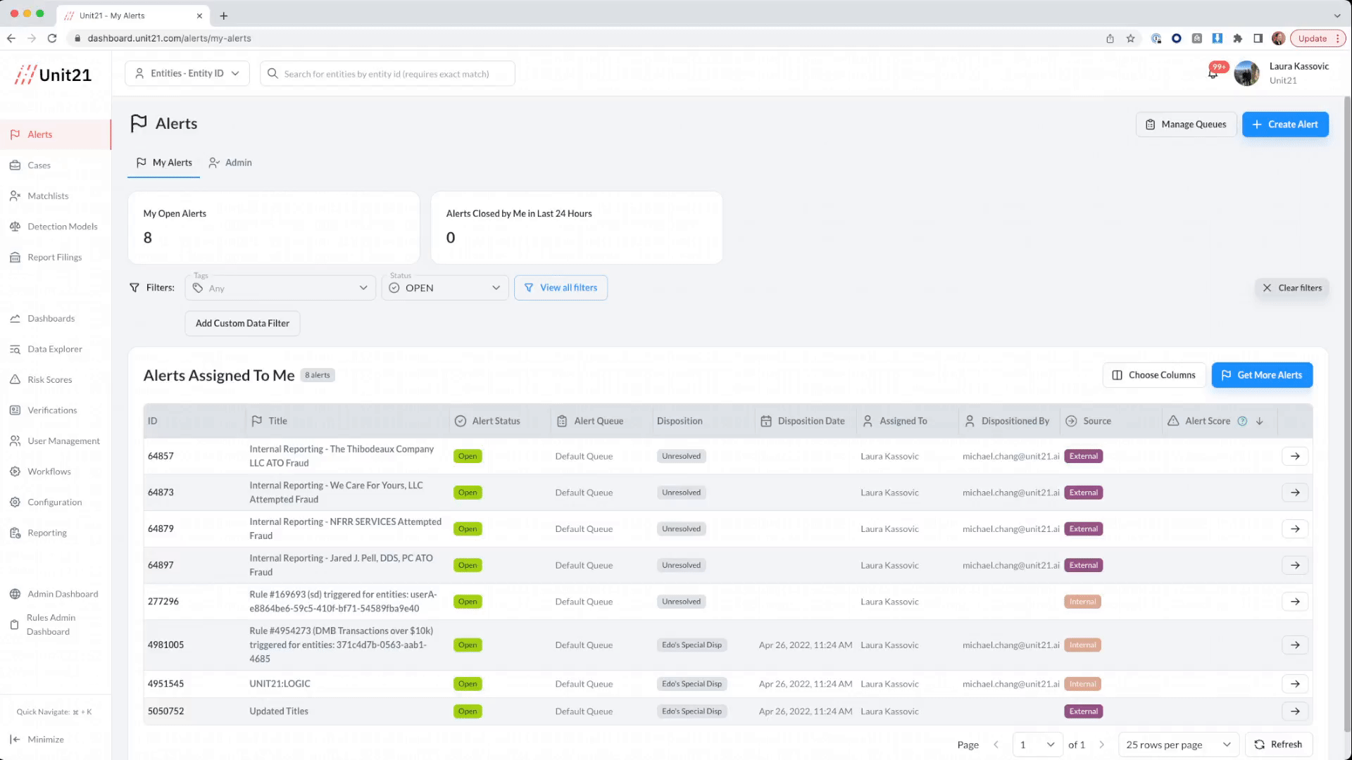Viewport: 1352px width, 760px height.
Task: Click the Create Alert button
Action: [x=1285, y=125]
